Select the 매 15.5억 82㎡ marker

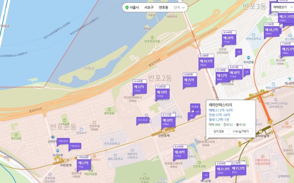point(238,168)
